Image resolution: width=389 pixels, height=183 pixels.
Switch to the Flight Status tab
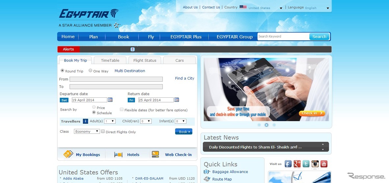coord(145,60)
